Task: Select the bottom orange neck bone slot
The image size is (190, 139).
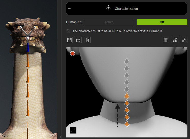Action: 127,124
